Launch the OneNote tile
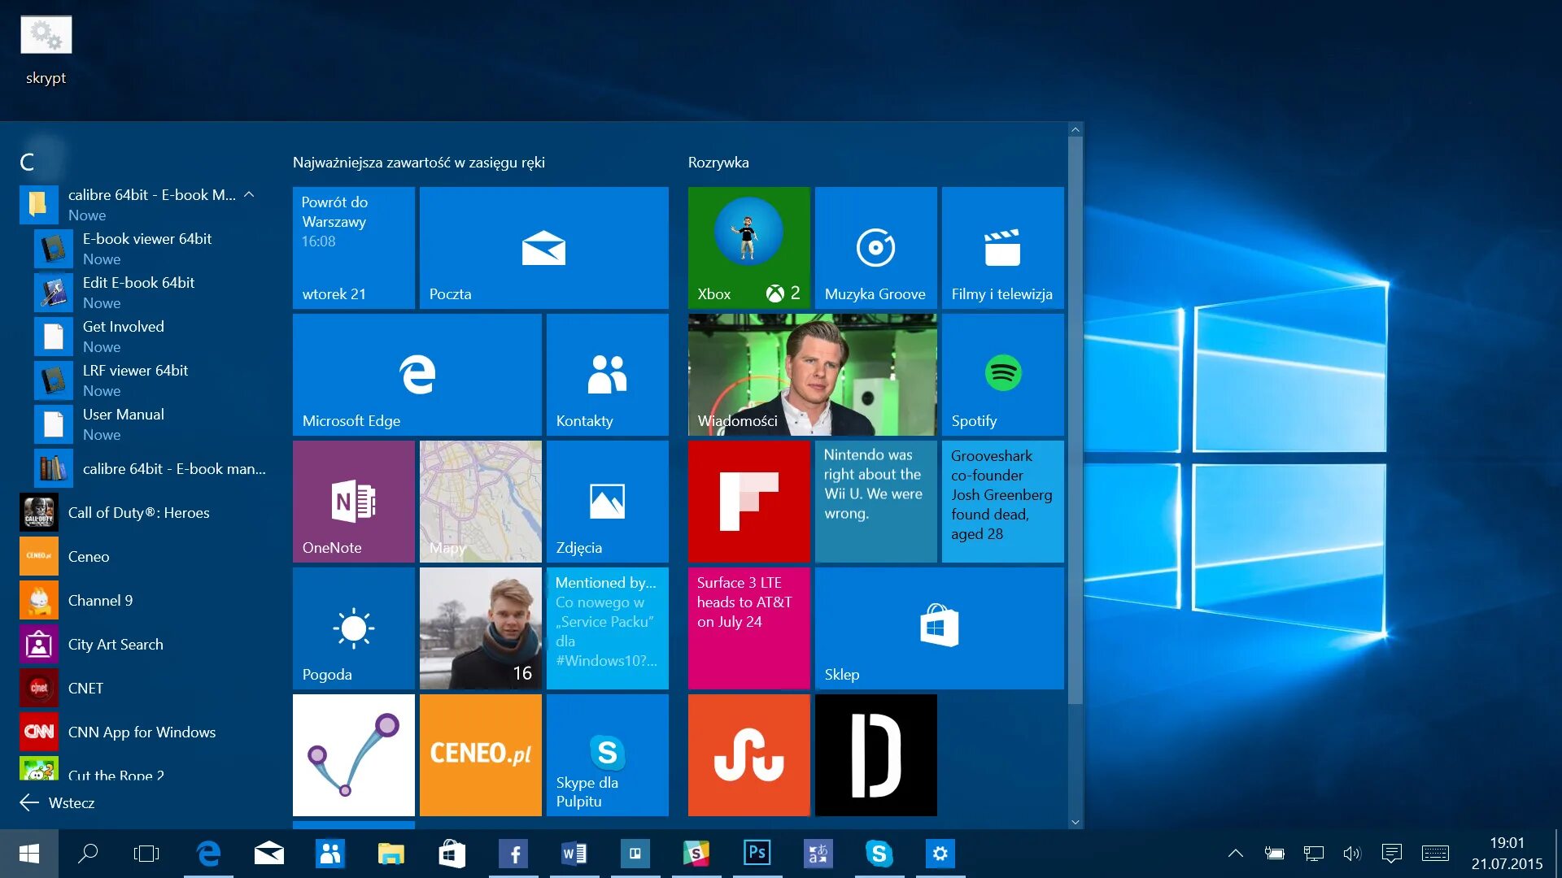1562x878 pixels. pyautogui.click(x=353, y=502)
